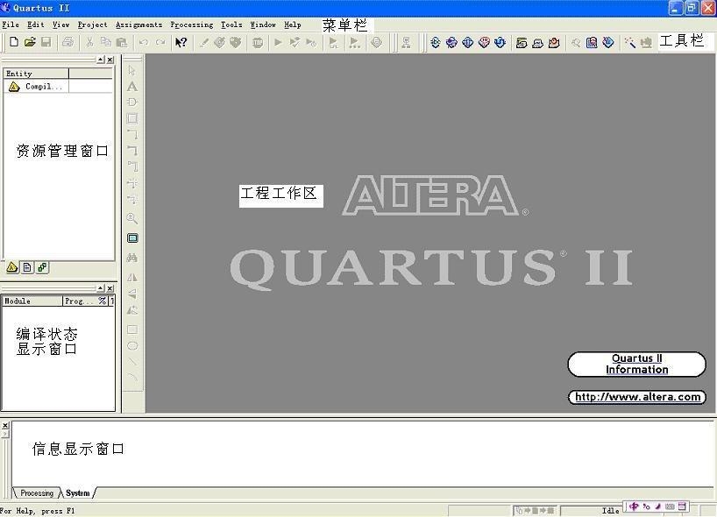Open the Project menu
Image resolution: width=717 pixels, height=517 pixels.
92,25
